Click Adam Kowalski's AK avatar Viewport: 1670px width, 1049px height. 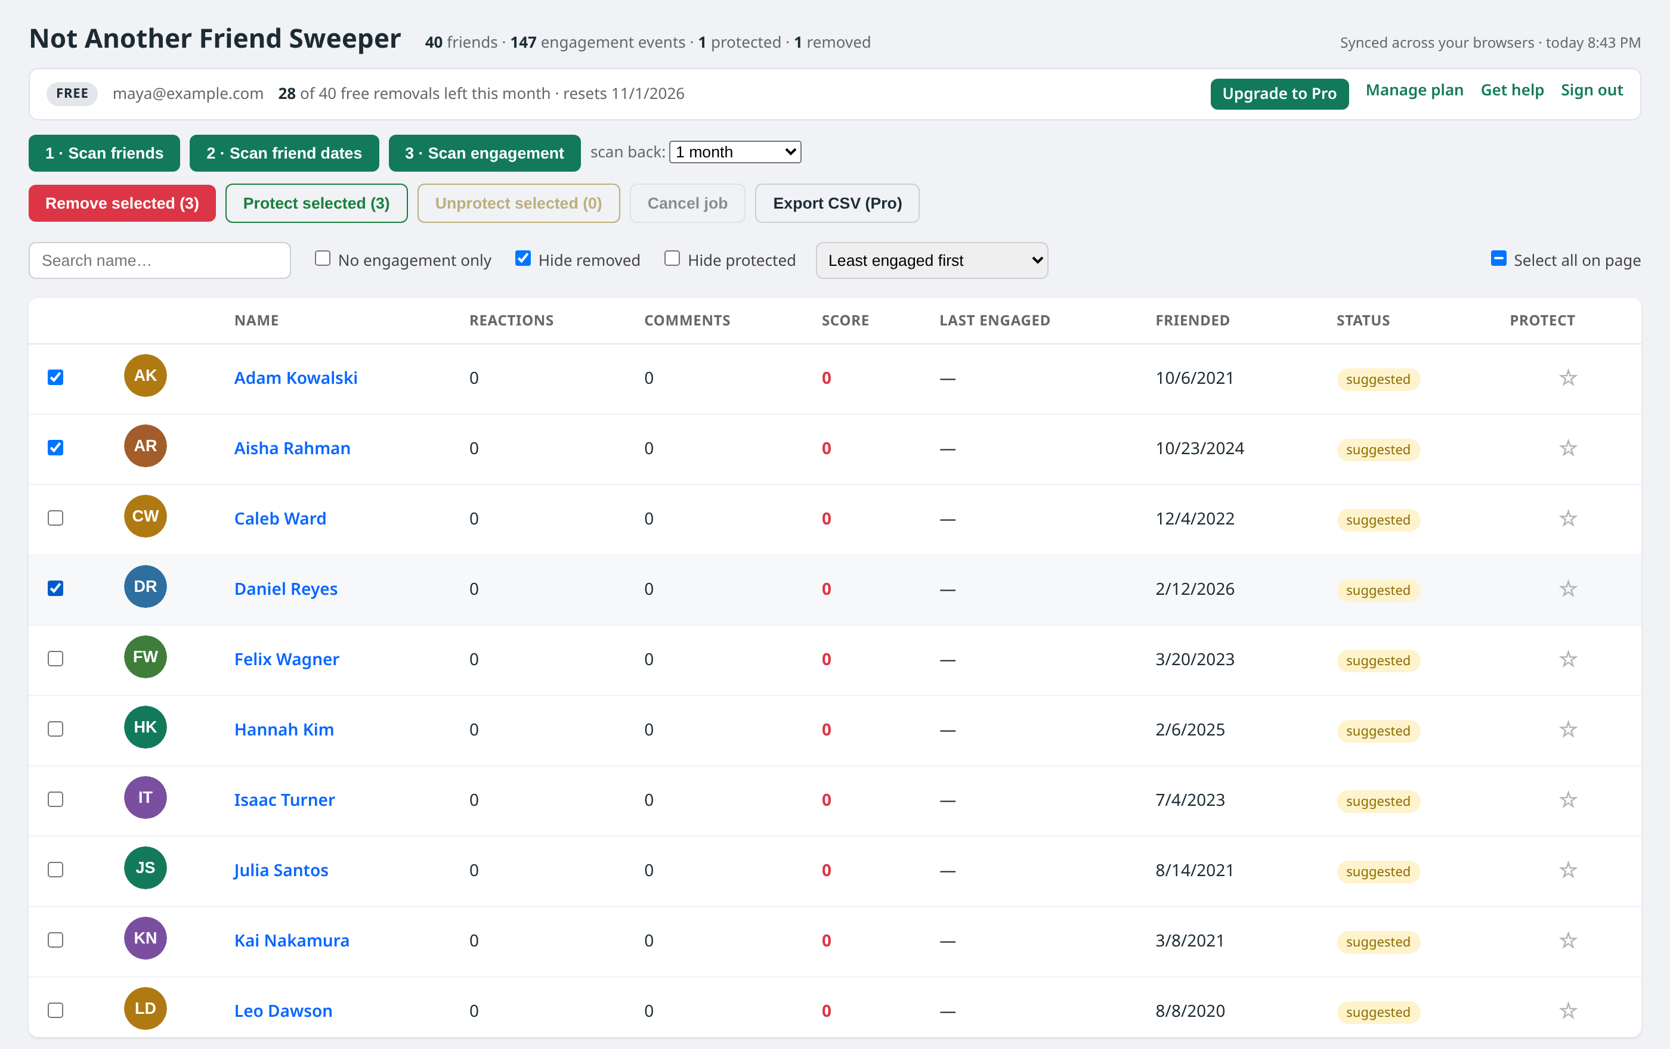(145, 375)
